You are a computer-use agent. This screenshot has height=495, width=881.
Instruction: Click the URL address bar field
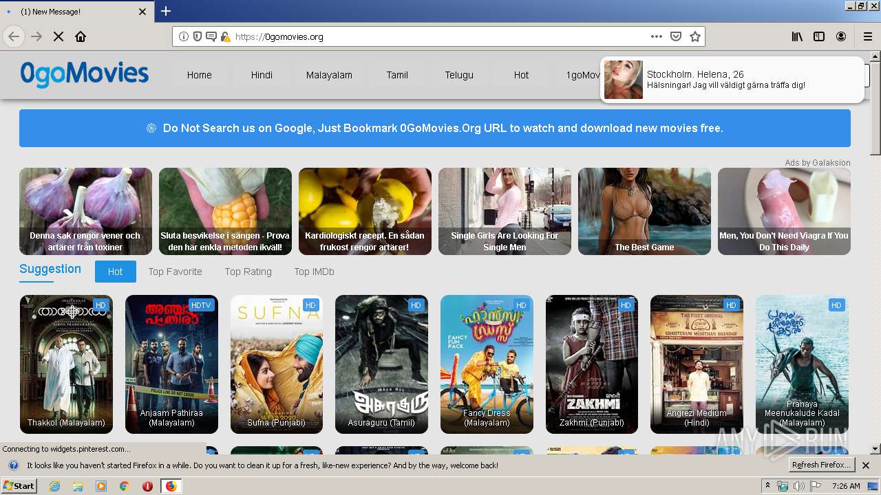click(439, 36)
